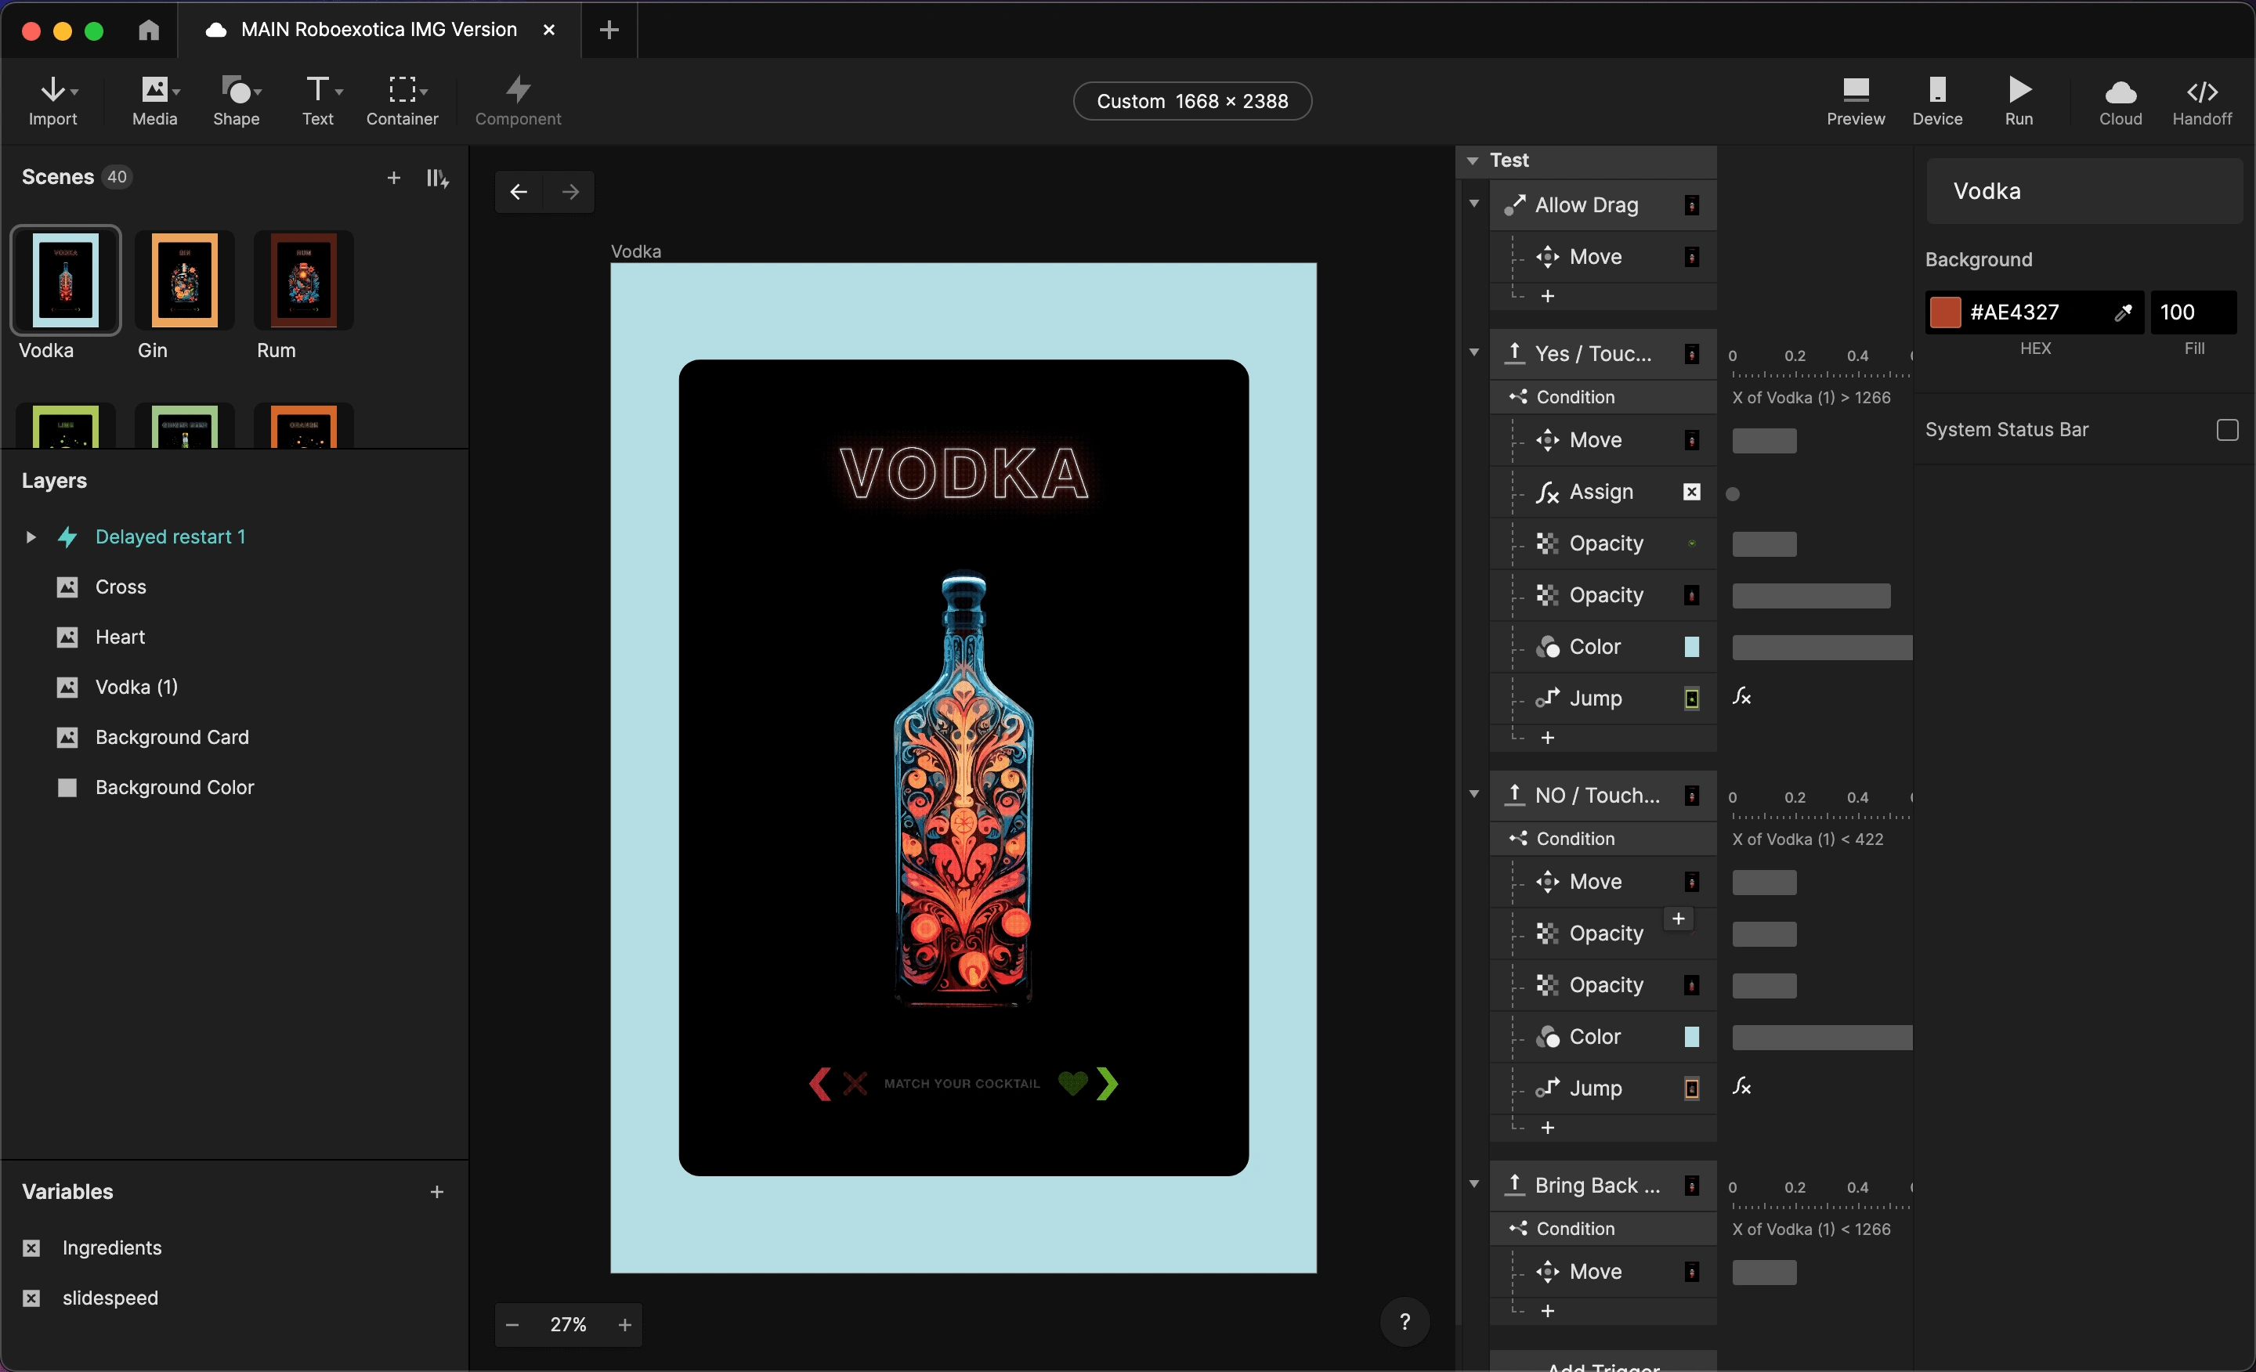Zoom out of the canvas

click(513, 1324)
